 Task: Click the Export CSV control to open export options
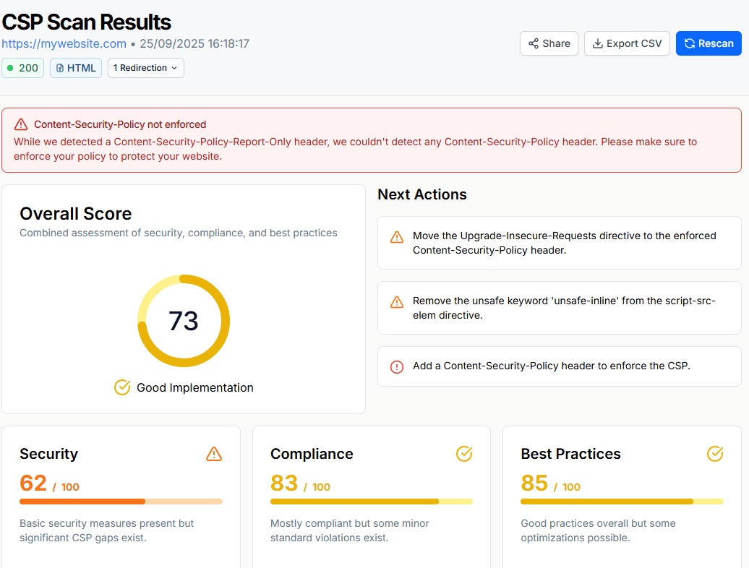coord(627,43)
